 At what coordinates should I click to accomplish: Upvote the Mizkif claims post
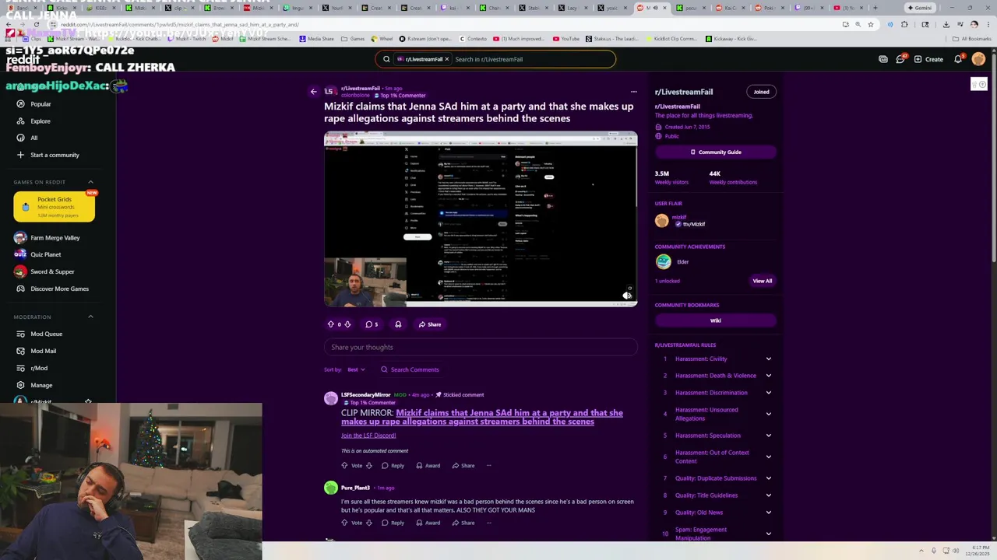click(330, 324)
